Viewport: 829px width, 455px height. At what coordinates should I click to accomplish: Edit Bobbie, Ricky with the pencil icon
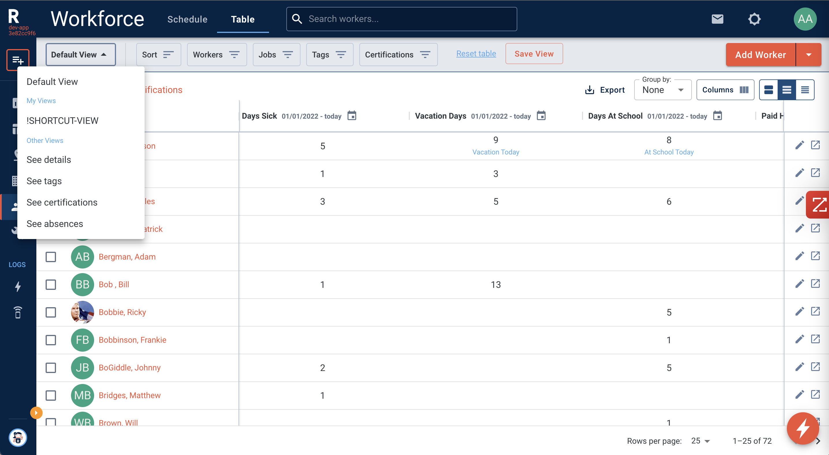pos(799,312)
